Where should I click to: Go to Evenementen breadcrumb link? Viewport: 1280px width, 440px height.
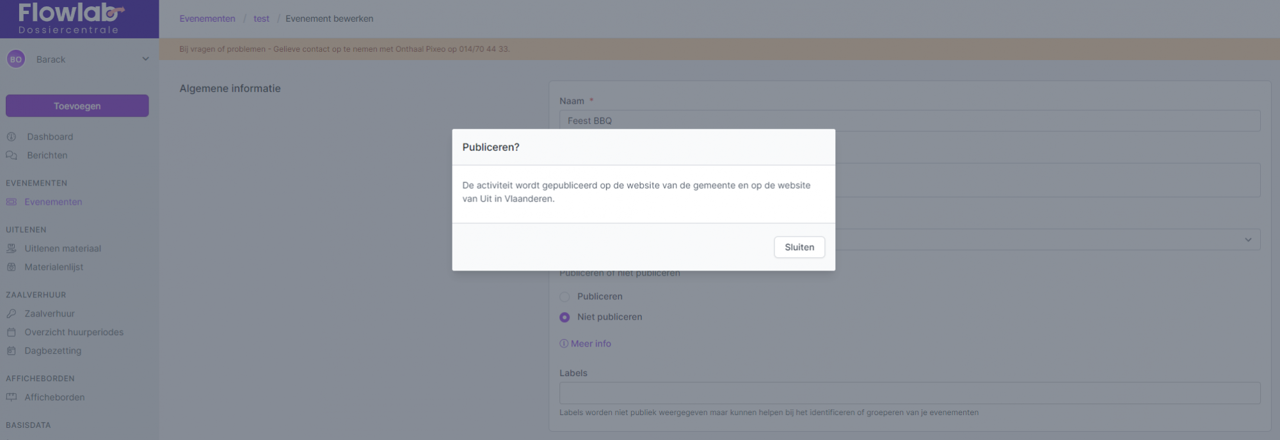[x=207, y=19]
